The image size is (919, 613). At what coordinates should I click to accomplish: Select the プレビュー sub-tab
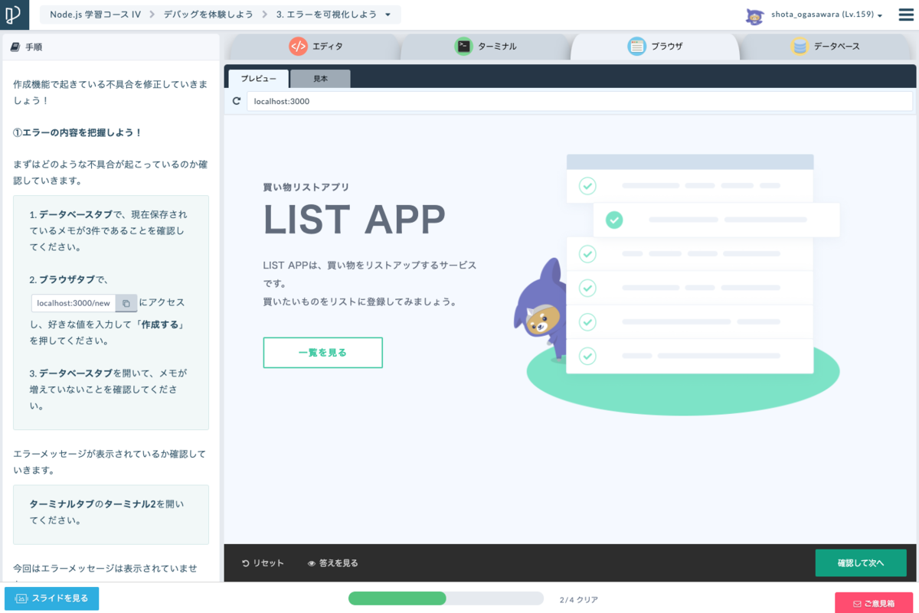(259, 79)
